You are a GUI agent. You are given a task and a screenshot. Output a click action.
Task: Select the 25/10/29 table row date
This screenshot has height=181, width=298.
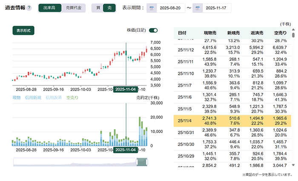[x=186, y=156]
